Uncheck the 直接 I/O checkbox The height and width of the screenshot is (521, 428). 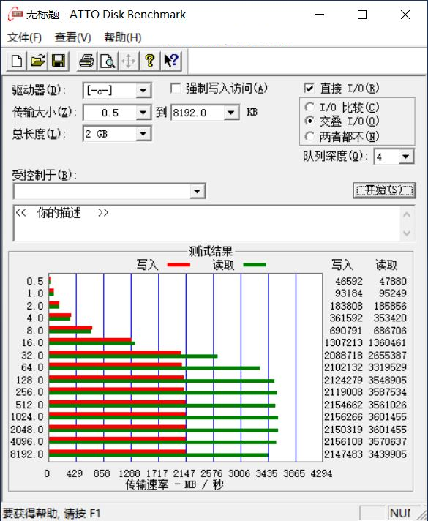[x=309, y=89]
